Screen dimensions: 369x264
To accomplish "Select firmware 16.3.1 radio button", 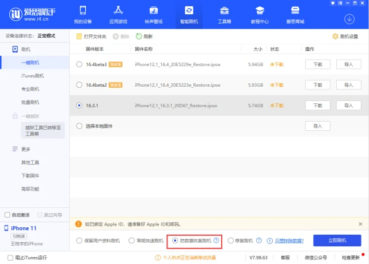I will pyautogui.click(x=79, y=106).
